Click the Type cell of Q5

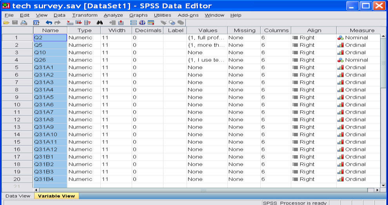pos(83,45)
